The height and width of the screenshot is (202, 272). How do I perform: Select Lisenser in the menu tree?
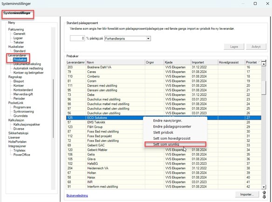14,137
